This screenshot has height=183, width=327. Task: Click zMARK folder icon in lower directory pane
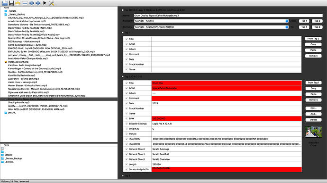(x=2, y=155)
